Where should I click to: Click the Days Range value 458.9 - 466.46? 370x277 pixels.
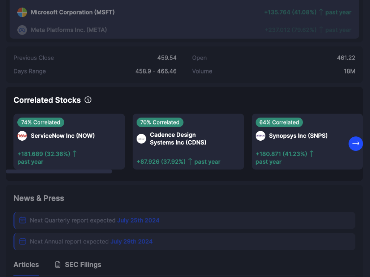pos(156,71)
